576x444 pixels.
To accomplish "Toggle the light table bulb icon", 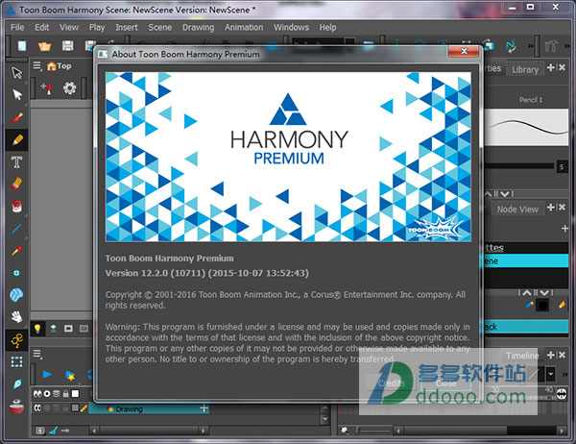I will tap(37, 329).
